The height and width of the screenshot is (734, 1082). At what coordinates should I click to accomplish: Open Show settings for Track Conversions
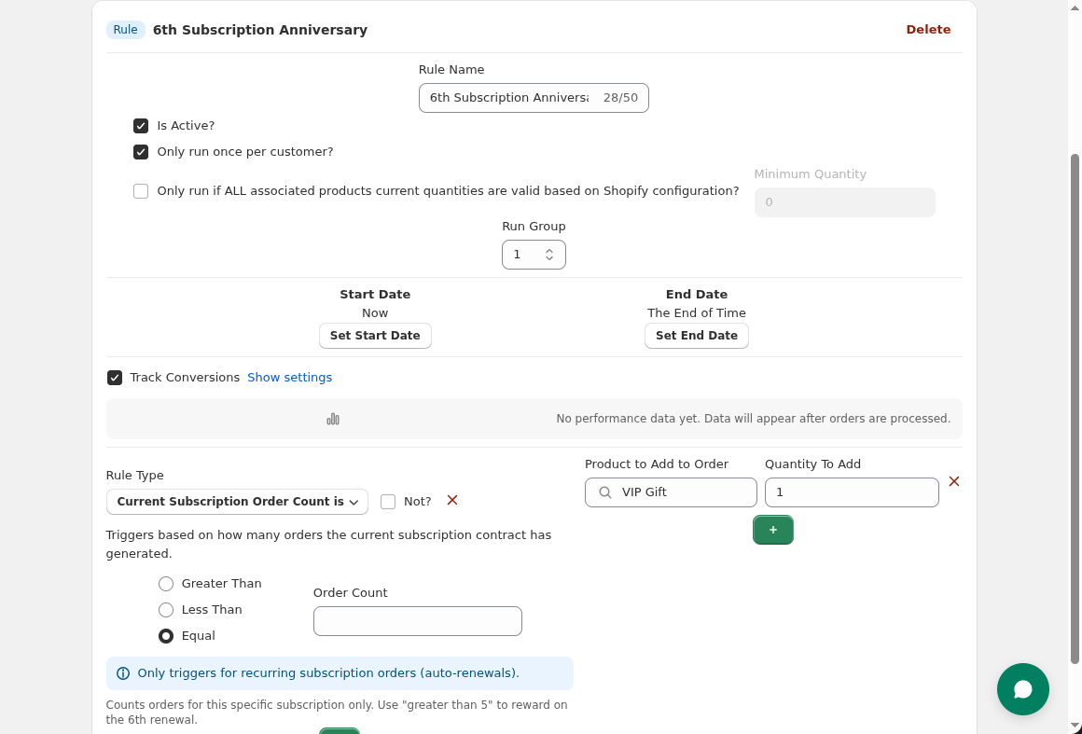(x=290, y=377)
